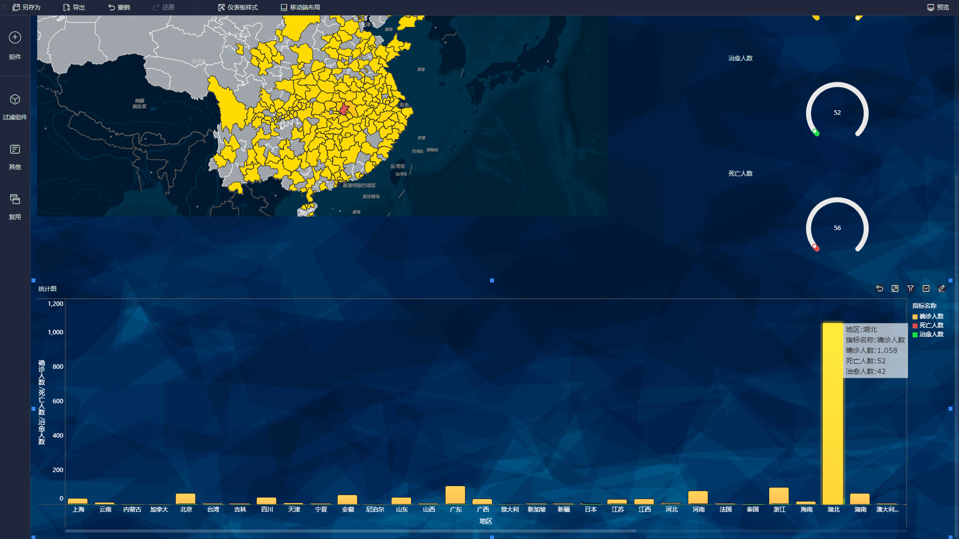Click the chart's enlarge popup icon
The width and height of the screenshot is (959, 539).
[x=895, y=288]
